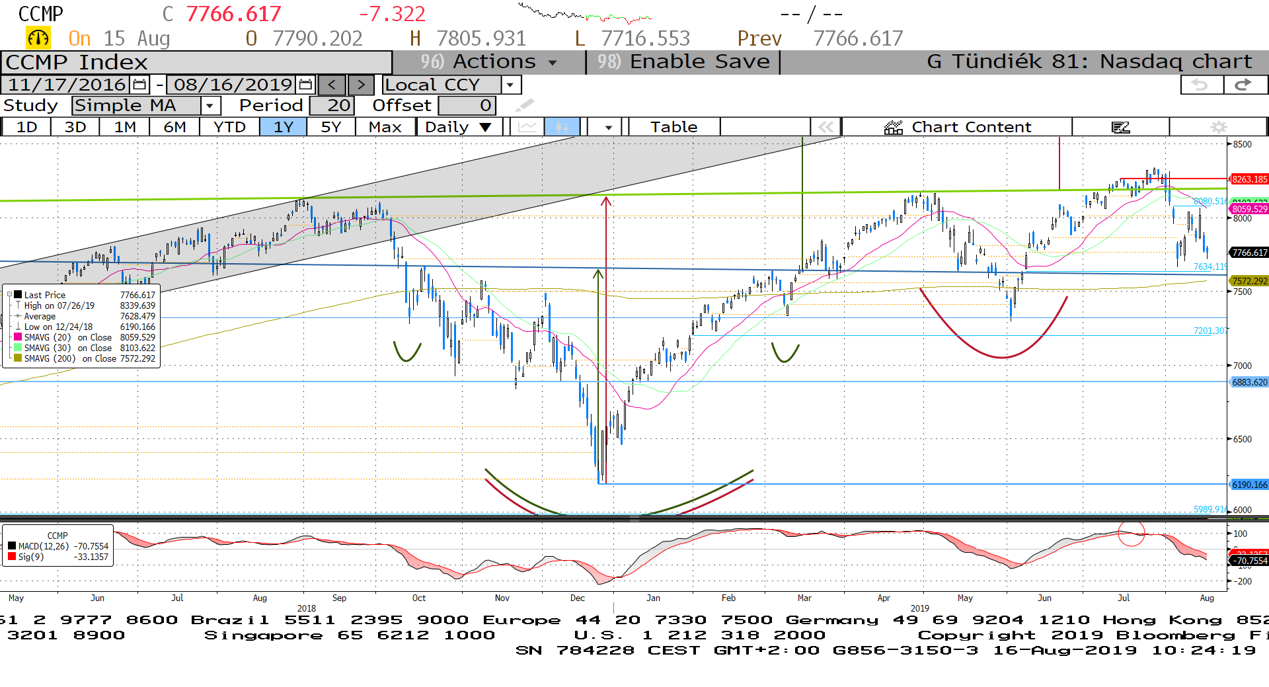Click High on 07/26/19 legend row
1269x687 pixels.
pos(85,305)
